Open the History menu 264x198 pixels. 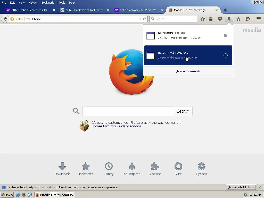tap(33, 3)
